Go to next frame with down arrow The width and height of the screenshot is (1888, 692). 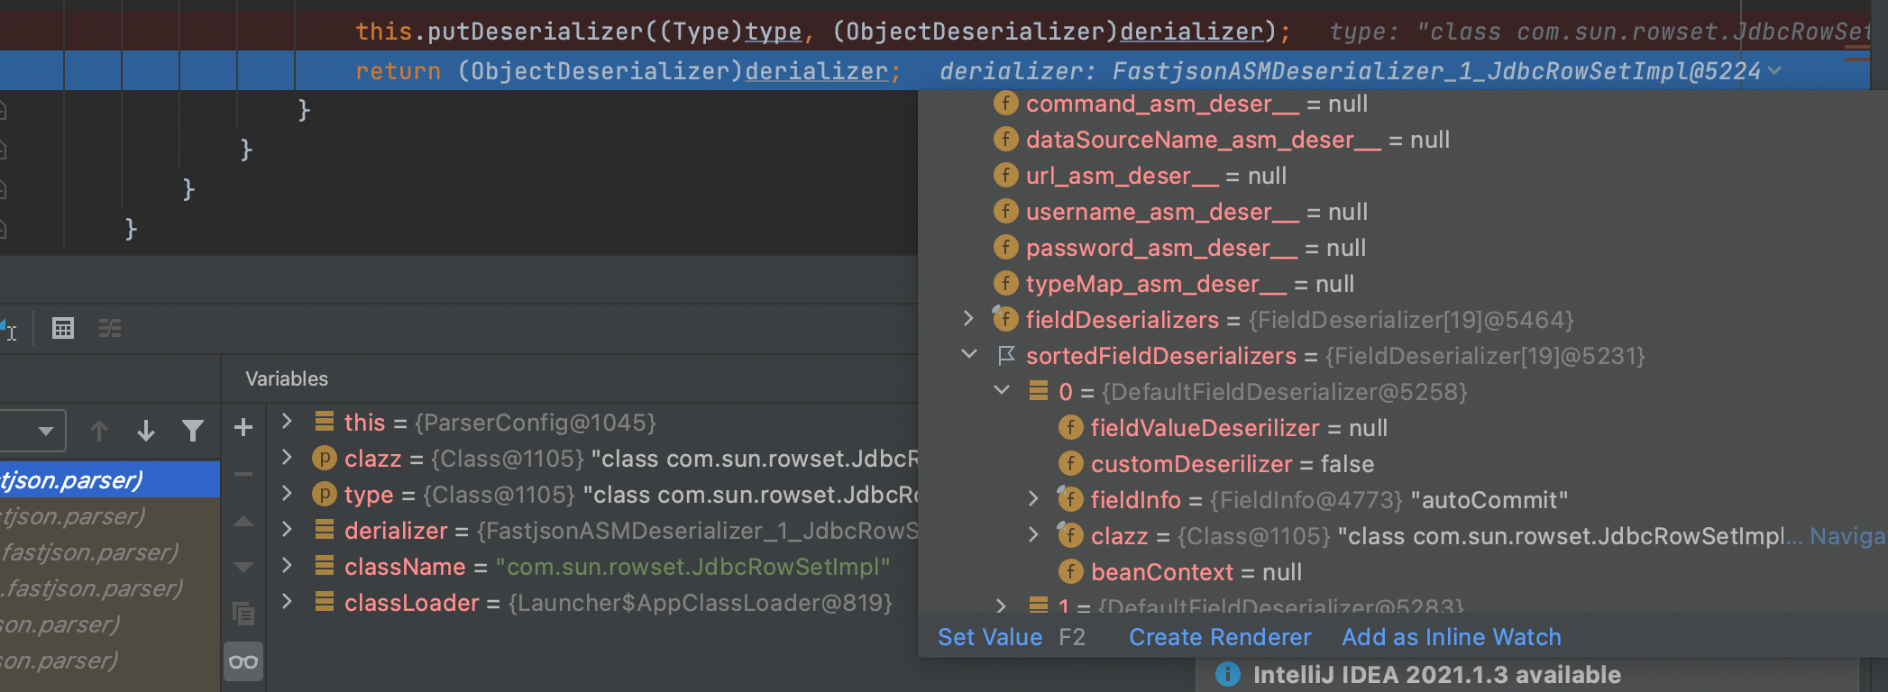(x=146, y=431)
